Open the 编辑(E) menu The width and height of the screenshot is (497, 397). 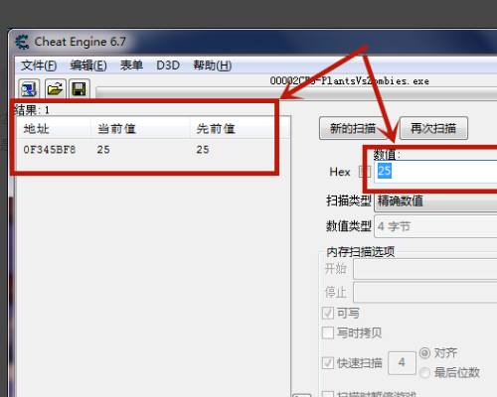[88, 66]
